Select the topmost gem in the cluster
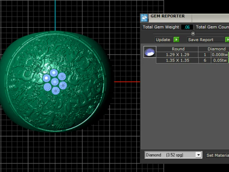The height and width of the screenshot is (172, 229). 54,73
